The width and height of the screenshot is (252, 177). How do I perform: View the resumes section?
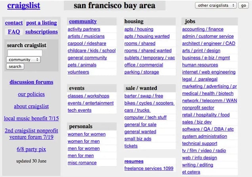tap(134, 162)
